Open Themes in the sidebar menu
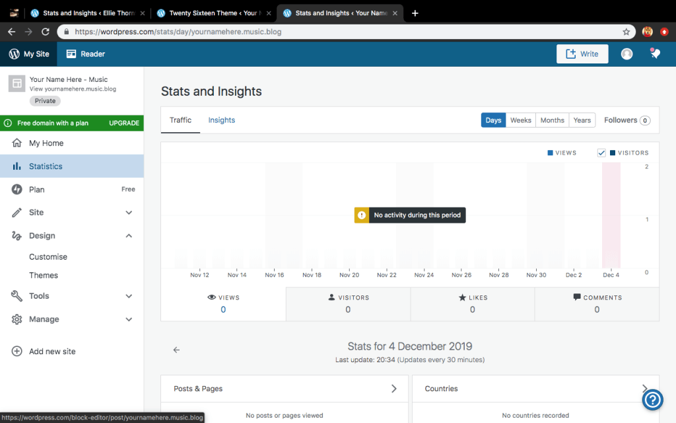Viewport: 676px width, 423px height. tap(44, 276)
